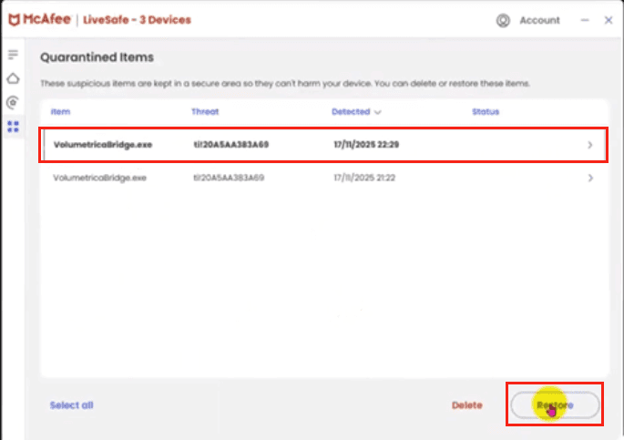Click threat ID in the 22:29 row
The image size is (624, 440).
(x=231, y=145)
